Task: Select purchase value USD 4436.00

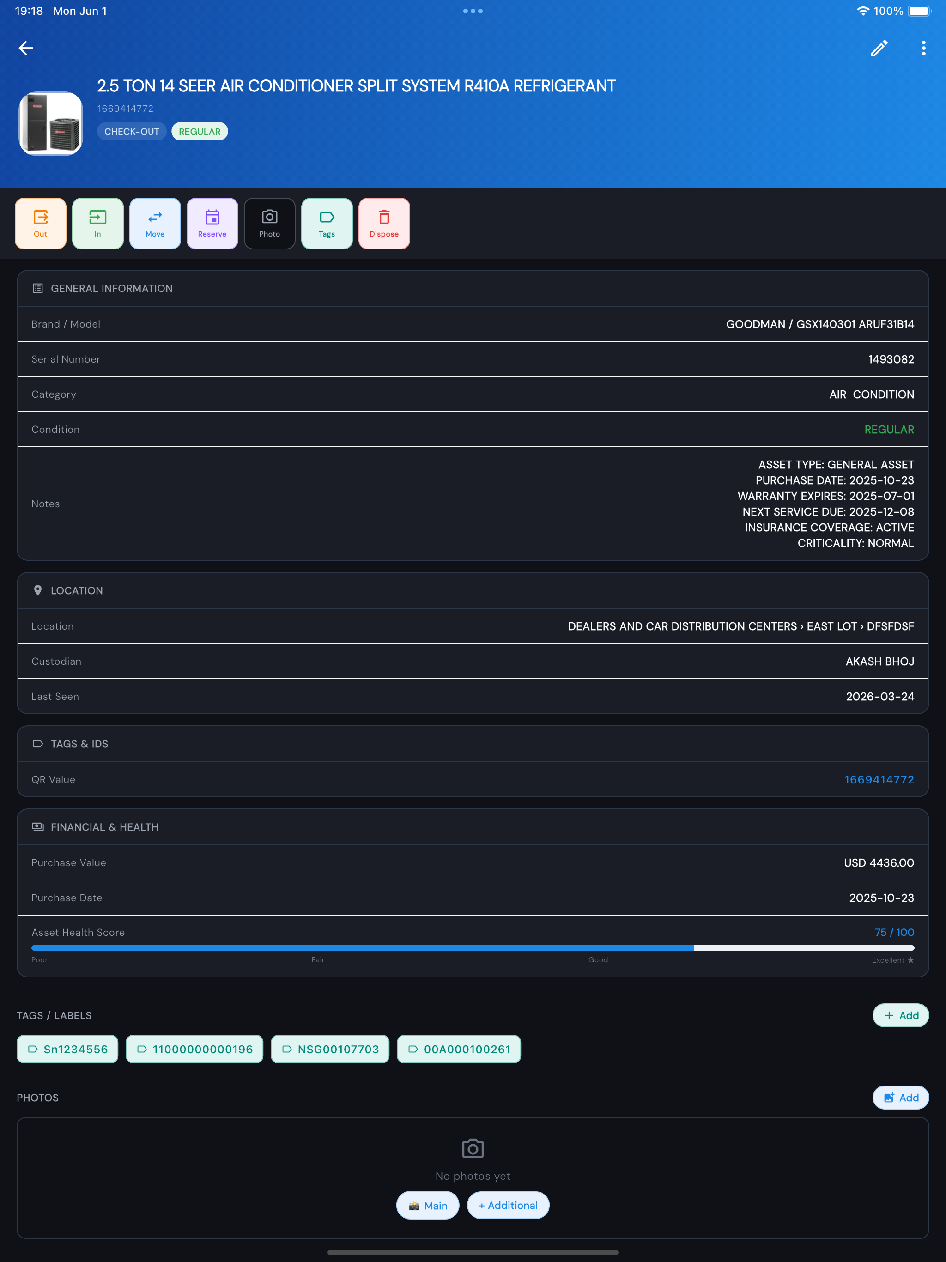Action: click(x=879, y=862)
